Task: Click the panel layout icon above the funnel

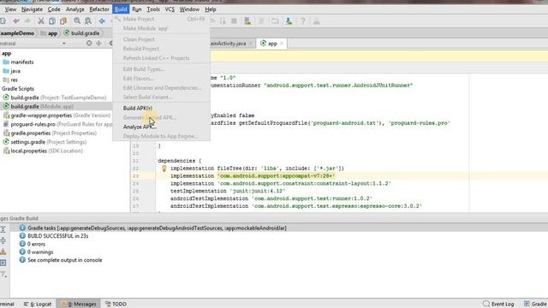Action: (x=3, y=263)
